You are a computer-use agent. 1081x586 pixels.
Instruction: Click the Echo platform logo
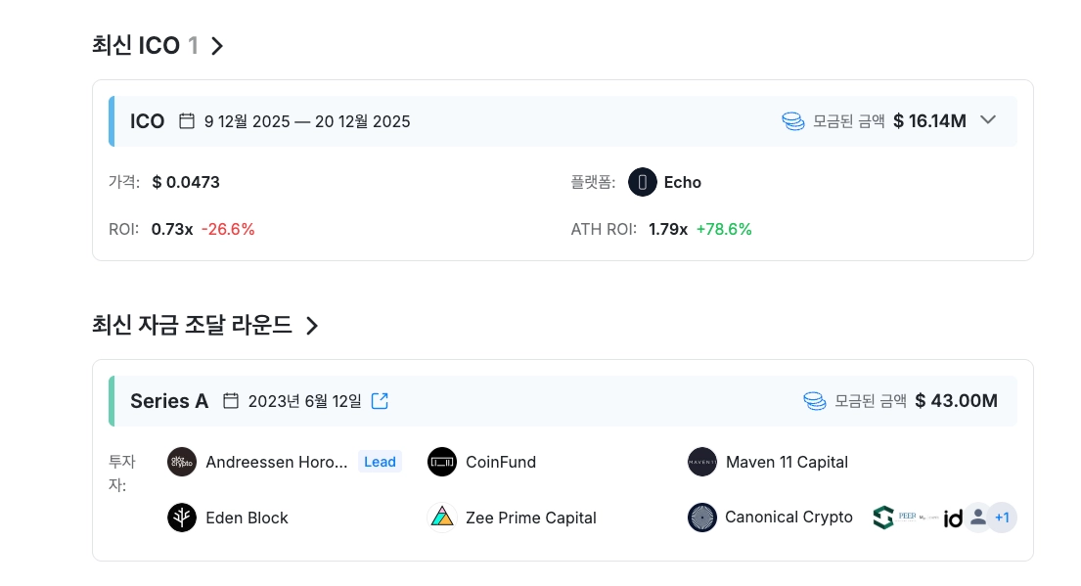coord(643,182)
